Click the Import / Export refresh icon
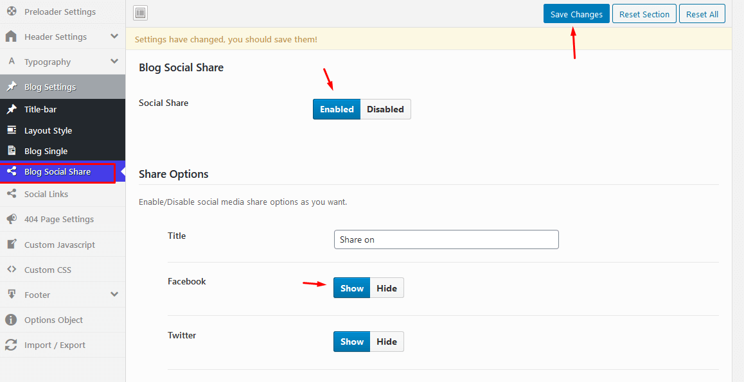Viewport: 744px width, 382px height. click(11, 345)
